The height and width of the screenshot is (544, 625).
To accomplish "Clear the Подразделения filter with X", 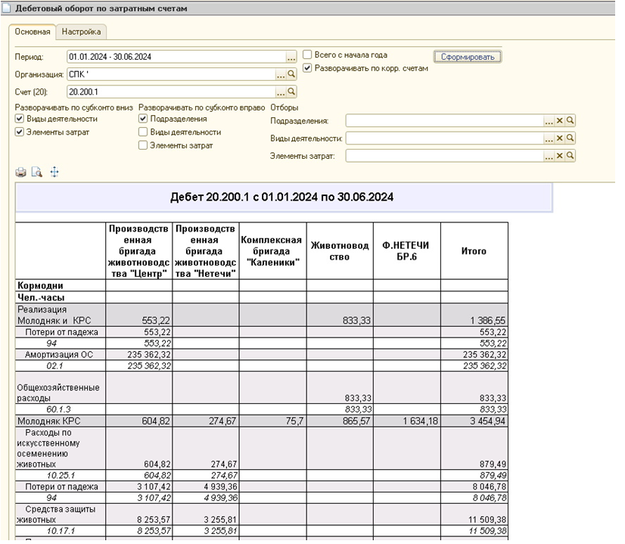I will [560, 120].
